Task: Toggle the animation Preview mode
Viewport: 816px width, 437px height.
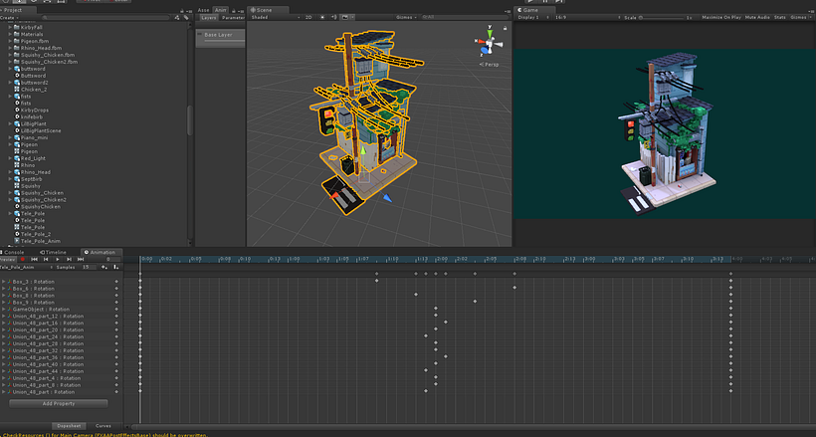Action: coord(8,260)
